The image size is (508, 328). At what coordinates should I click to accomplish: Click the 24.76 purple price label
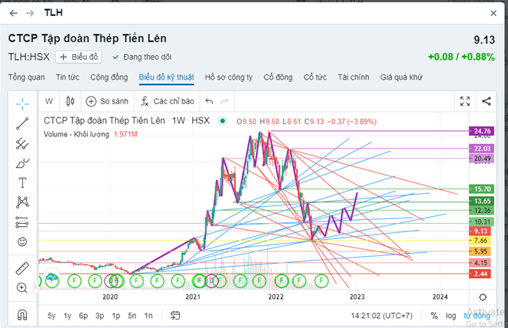pyautogui.click(x=482, y=131)
